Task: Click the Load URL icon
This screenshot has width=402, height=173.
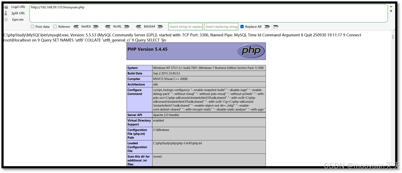Action: [6, 7]
